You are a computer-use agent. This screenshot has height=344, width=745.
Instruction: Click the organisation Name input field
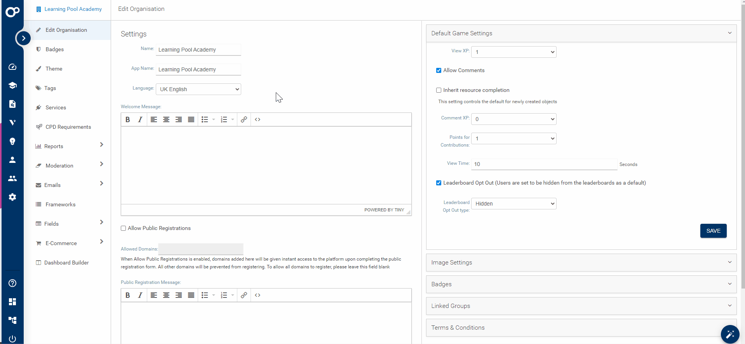pyautogui.click(x=198, y=50)
